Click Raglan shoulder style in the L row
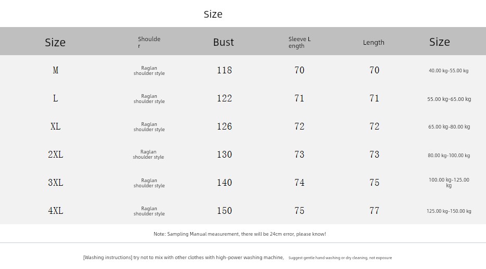486x269 pixels. (149, 99)
